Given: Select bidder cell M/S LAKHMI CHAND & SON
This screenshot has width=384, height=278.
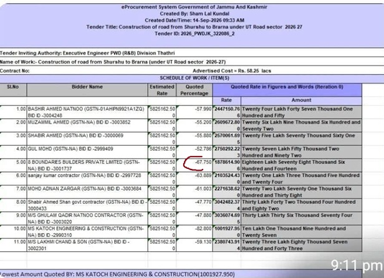Looking at the screenshot, I should click(87, 245).
